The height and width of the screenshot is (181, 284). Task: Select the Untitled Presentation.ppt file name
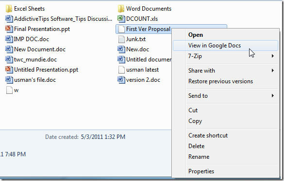[x=46, y=70]
